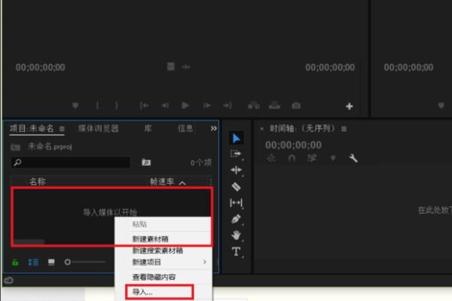This screenshot has height=301, width=452.
Task: Toggle nest sequence insert icon in timeline
Action: pos(271,158)
